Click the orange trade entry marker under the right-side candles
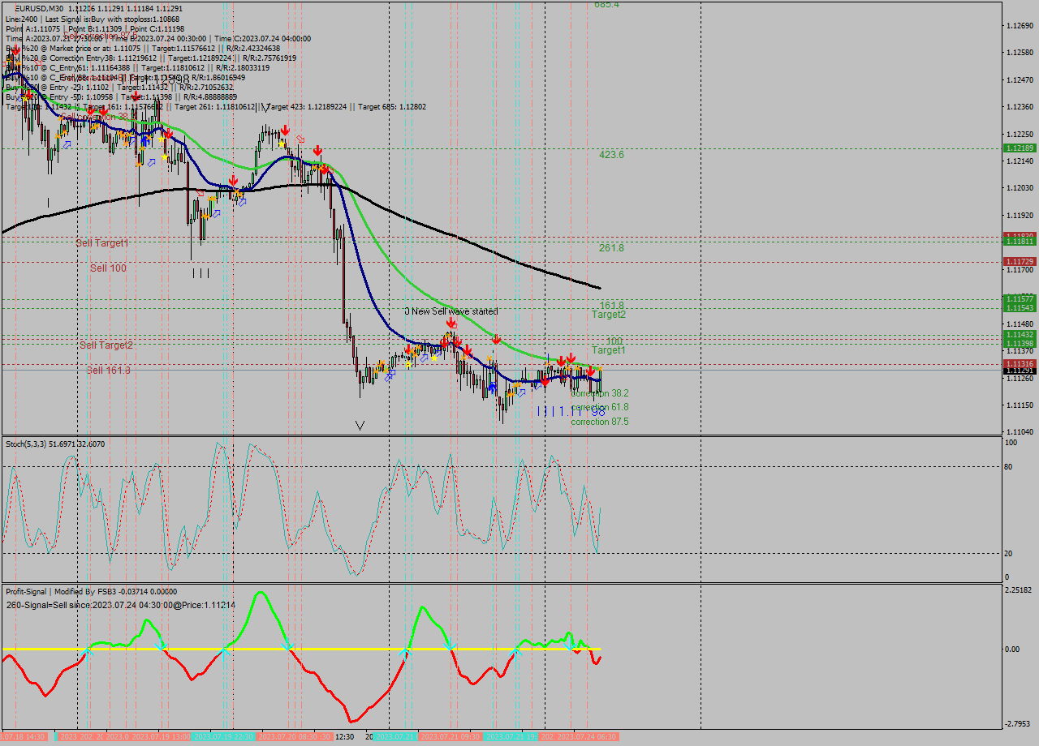The image size is (1039, 746). tap(600, 369)
